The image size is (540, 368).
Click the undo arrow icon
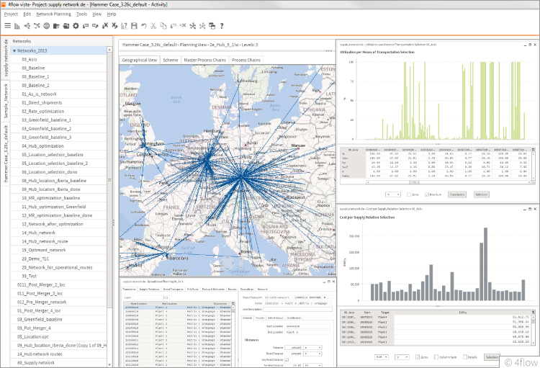[x=144, y=26]
